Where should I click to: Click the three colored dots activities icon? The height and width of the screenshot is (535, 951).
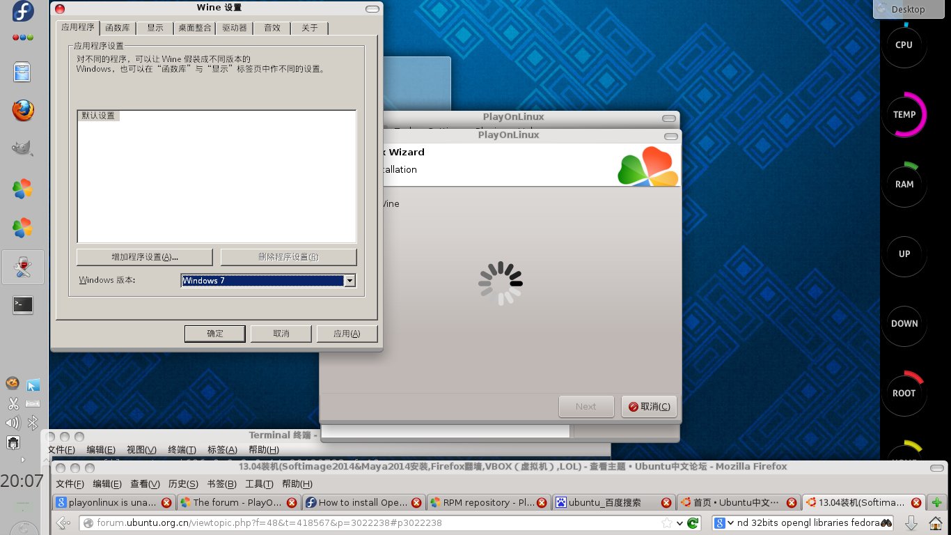pos(23,37)
